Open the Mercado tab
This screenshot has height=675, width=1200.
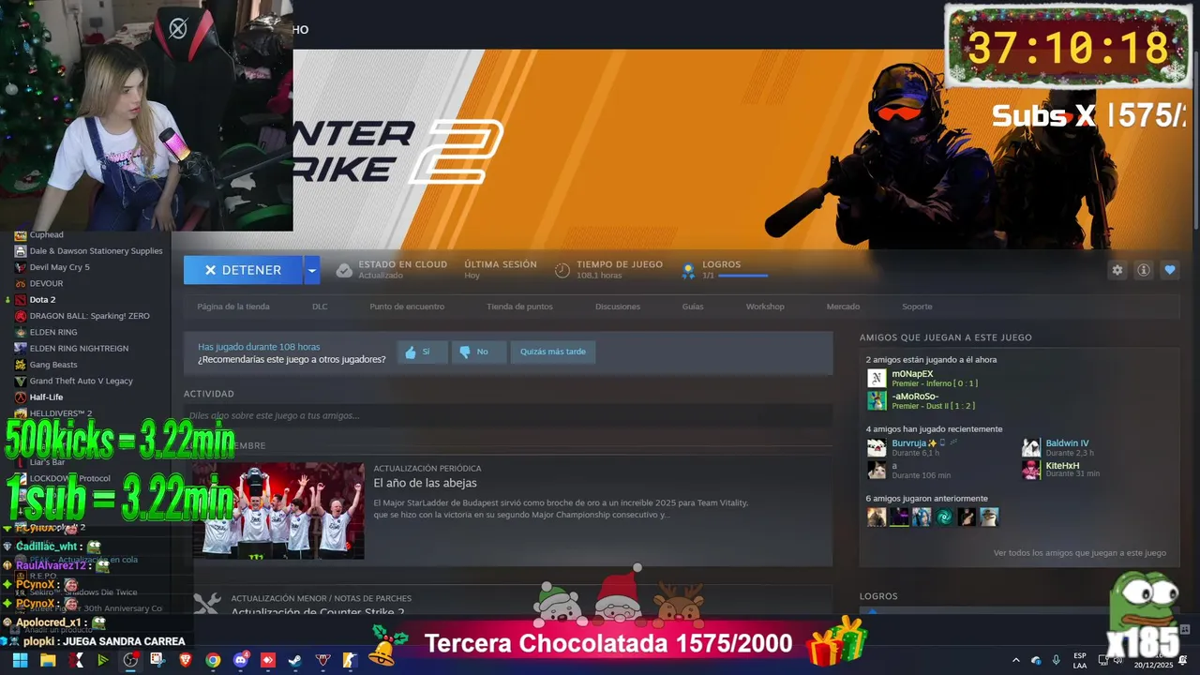point(843,307)
